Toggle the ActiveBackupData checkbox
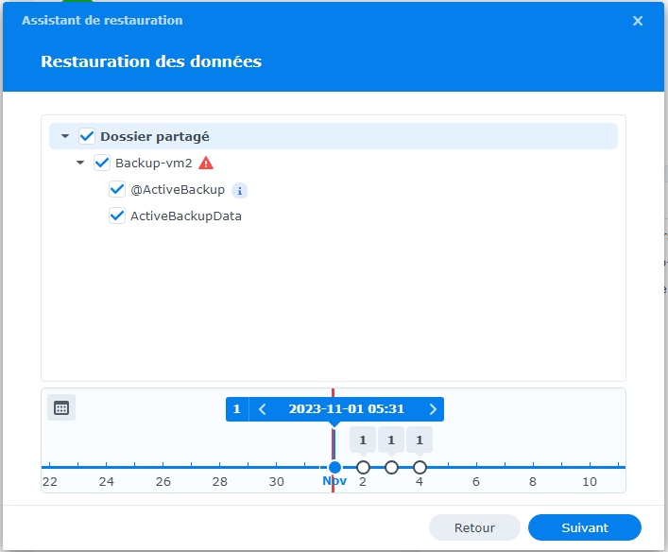Image resolution: width=668 pixels, height=552 pixels. point(117,216)
